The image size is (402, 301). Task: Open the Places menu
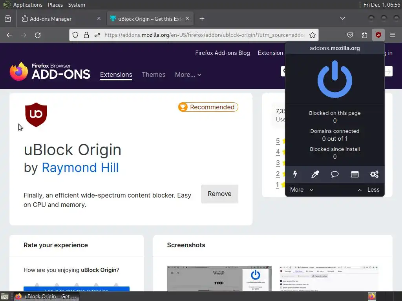(x=55, y=5)
